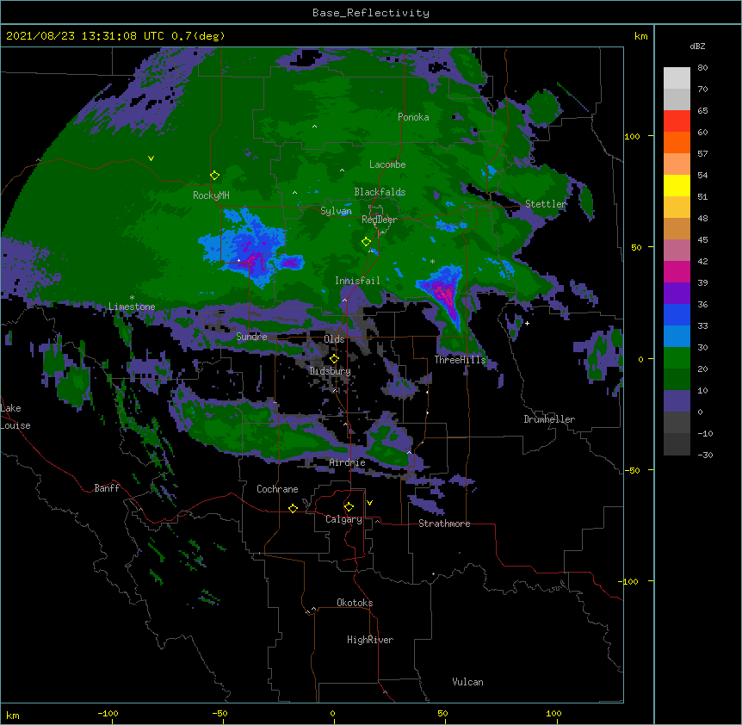742x725 pixels.
Task: Click the yellow diamond marker below Cochrane
Action: (x=293, y=508)
